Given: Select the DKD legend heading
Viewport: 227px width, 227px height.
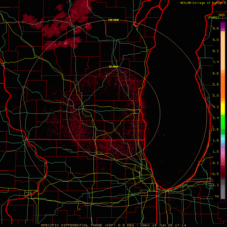Looking at the screenshot, I should [222, 15].
